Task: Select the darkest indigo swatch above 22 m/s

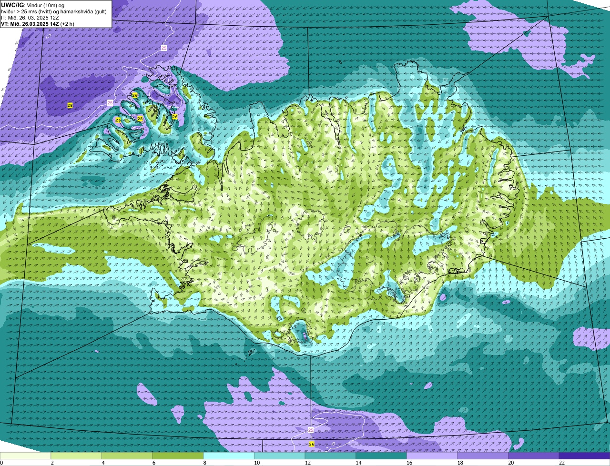Action: pos(584,456)
